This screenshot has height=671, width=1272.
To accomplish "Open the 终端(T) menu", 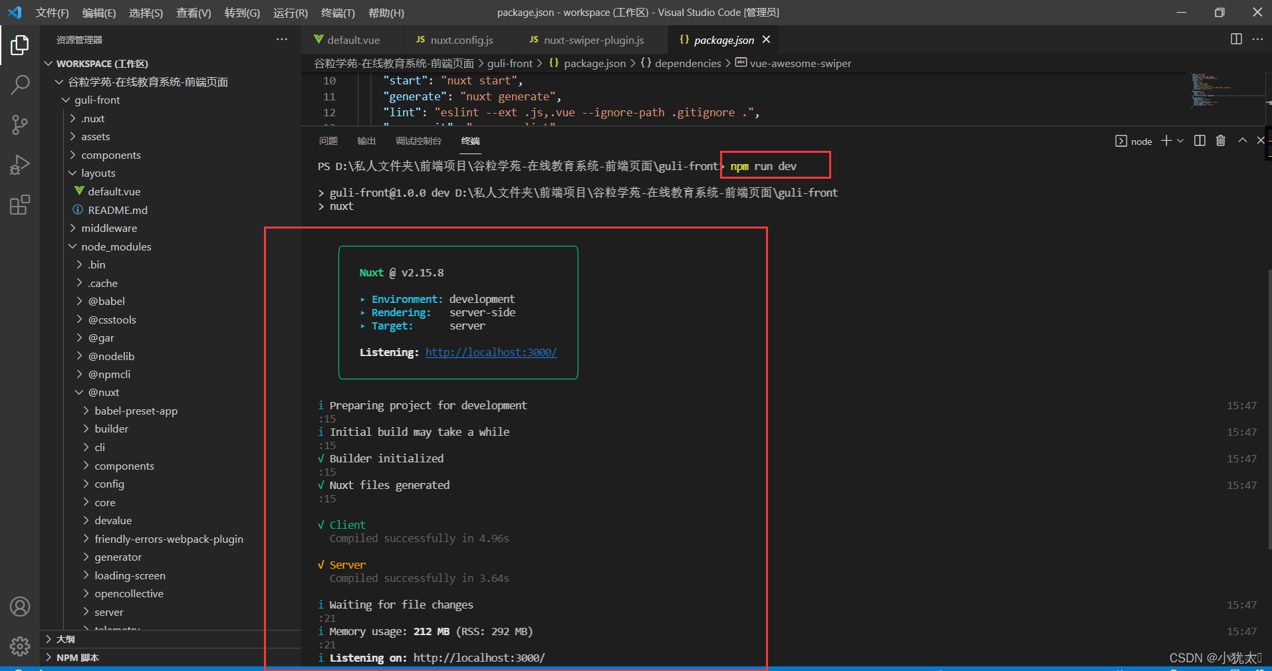I will [x=338, y=13].
